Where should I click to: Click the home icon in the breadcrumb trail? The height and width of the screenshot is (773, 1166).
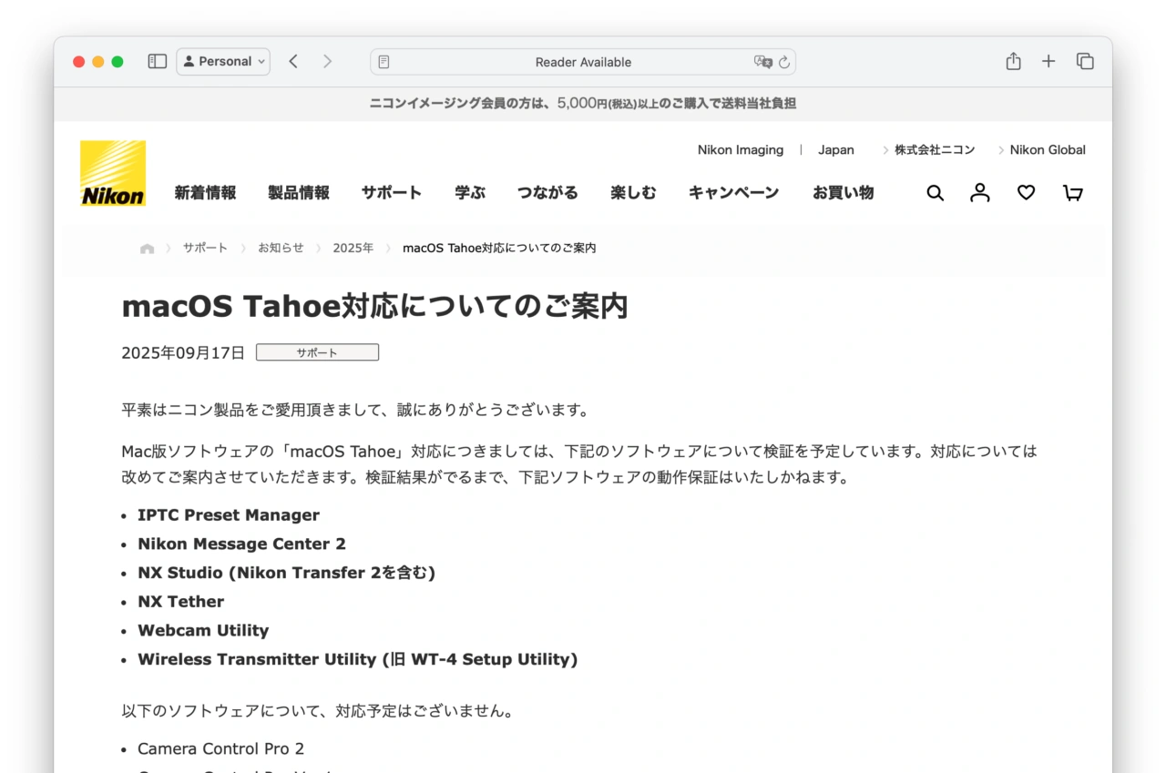pos(147,247)
